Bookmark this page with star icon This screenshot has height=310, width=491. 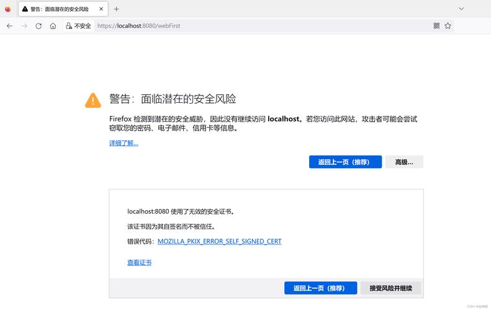pos(448,25)
